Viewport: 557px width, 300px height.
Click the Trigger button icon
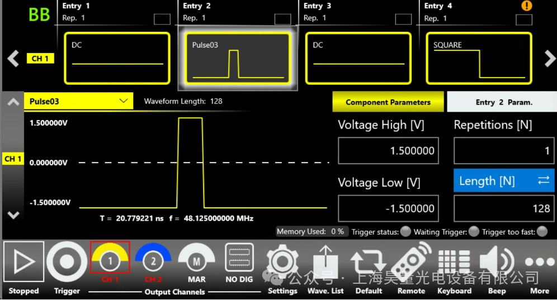click(67, 261)
